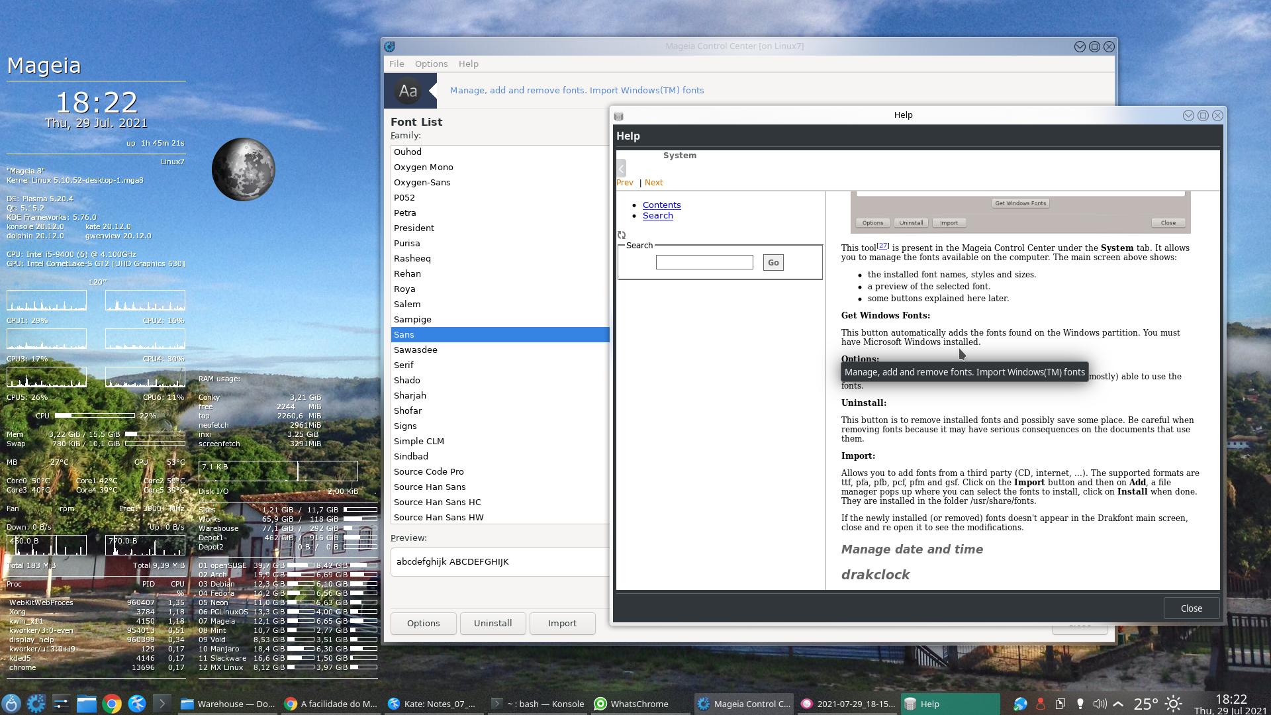This screenshot has height=715, width=1271.
Task: Open the Dolphin file manager launcher
Action: [x=87, y=704]
